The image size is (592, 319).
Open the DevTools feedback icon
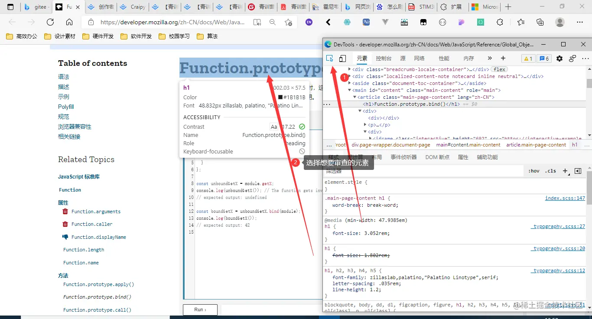pos(572,59)
